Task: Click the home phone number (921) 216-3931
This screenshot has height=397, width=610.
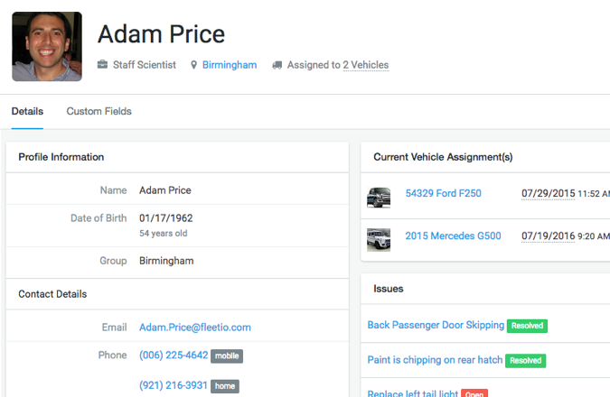Action: pyautogui.click(x=174, y=385)
